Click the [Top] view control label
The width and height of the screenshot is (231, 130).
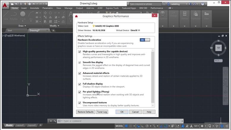8,36
